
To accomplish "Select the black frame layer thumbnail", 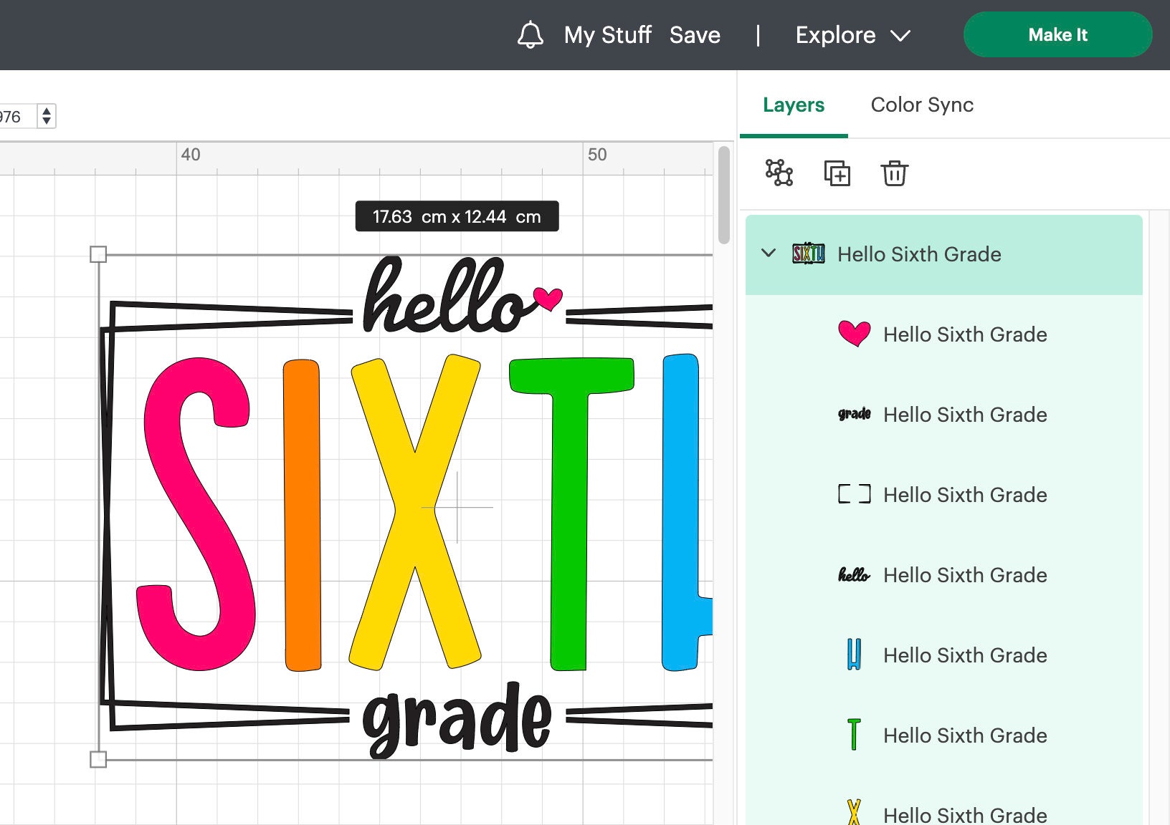I will pyautogui.click(x=855, y=494).
